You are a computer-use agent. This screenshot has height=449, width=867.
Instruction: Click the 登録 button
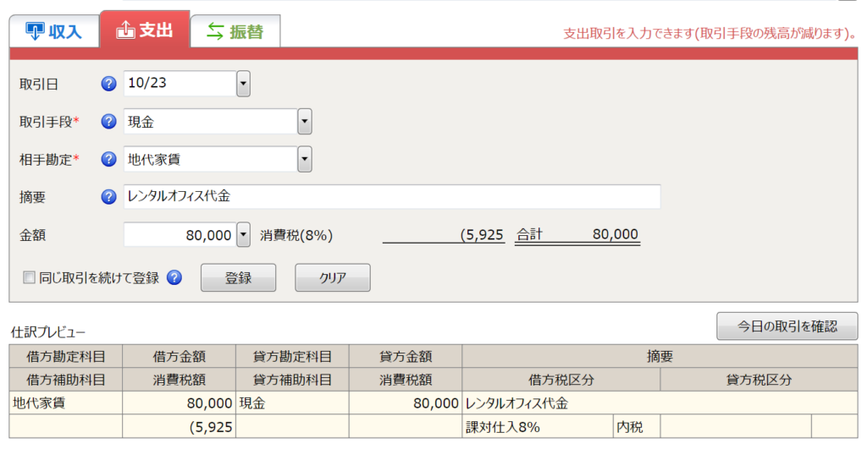coord(238,277)
